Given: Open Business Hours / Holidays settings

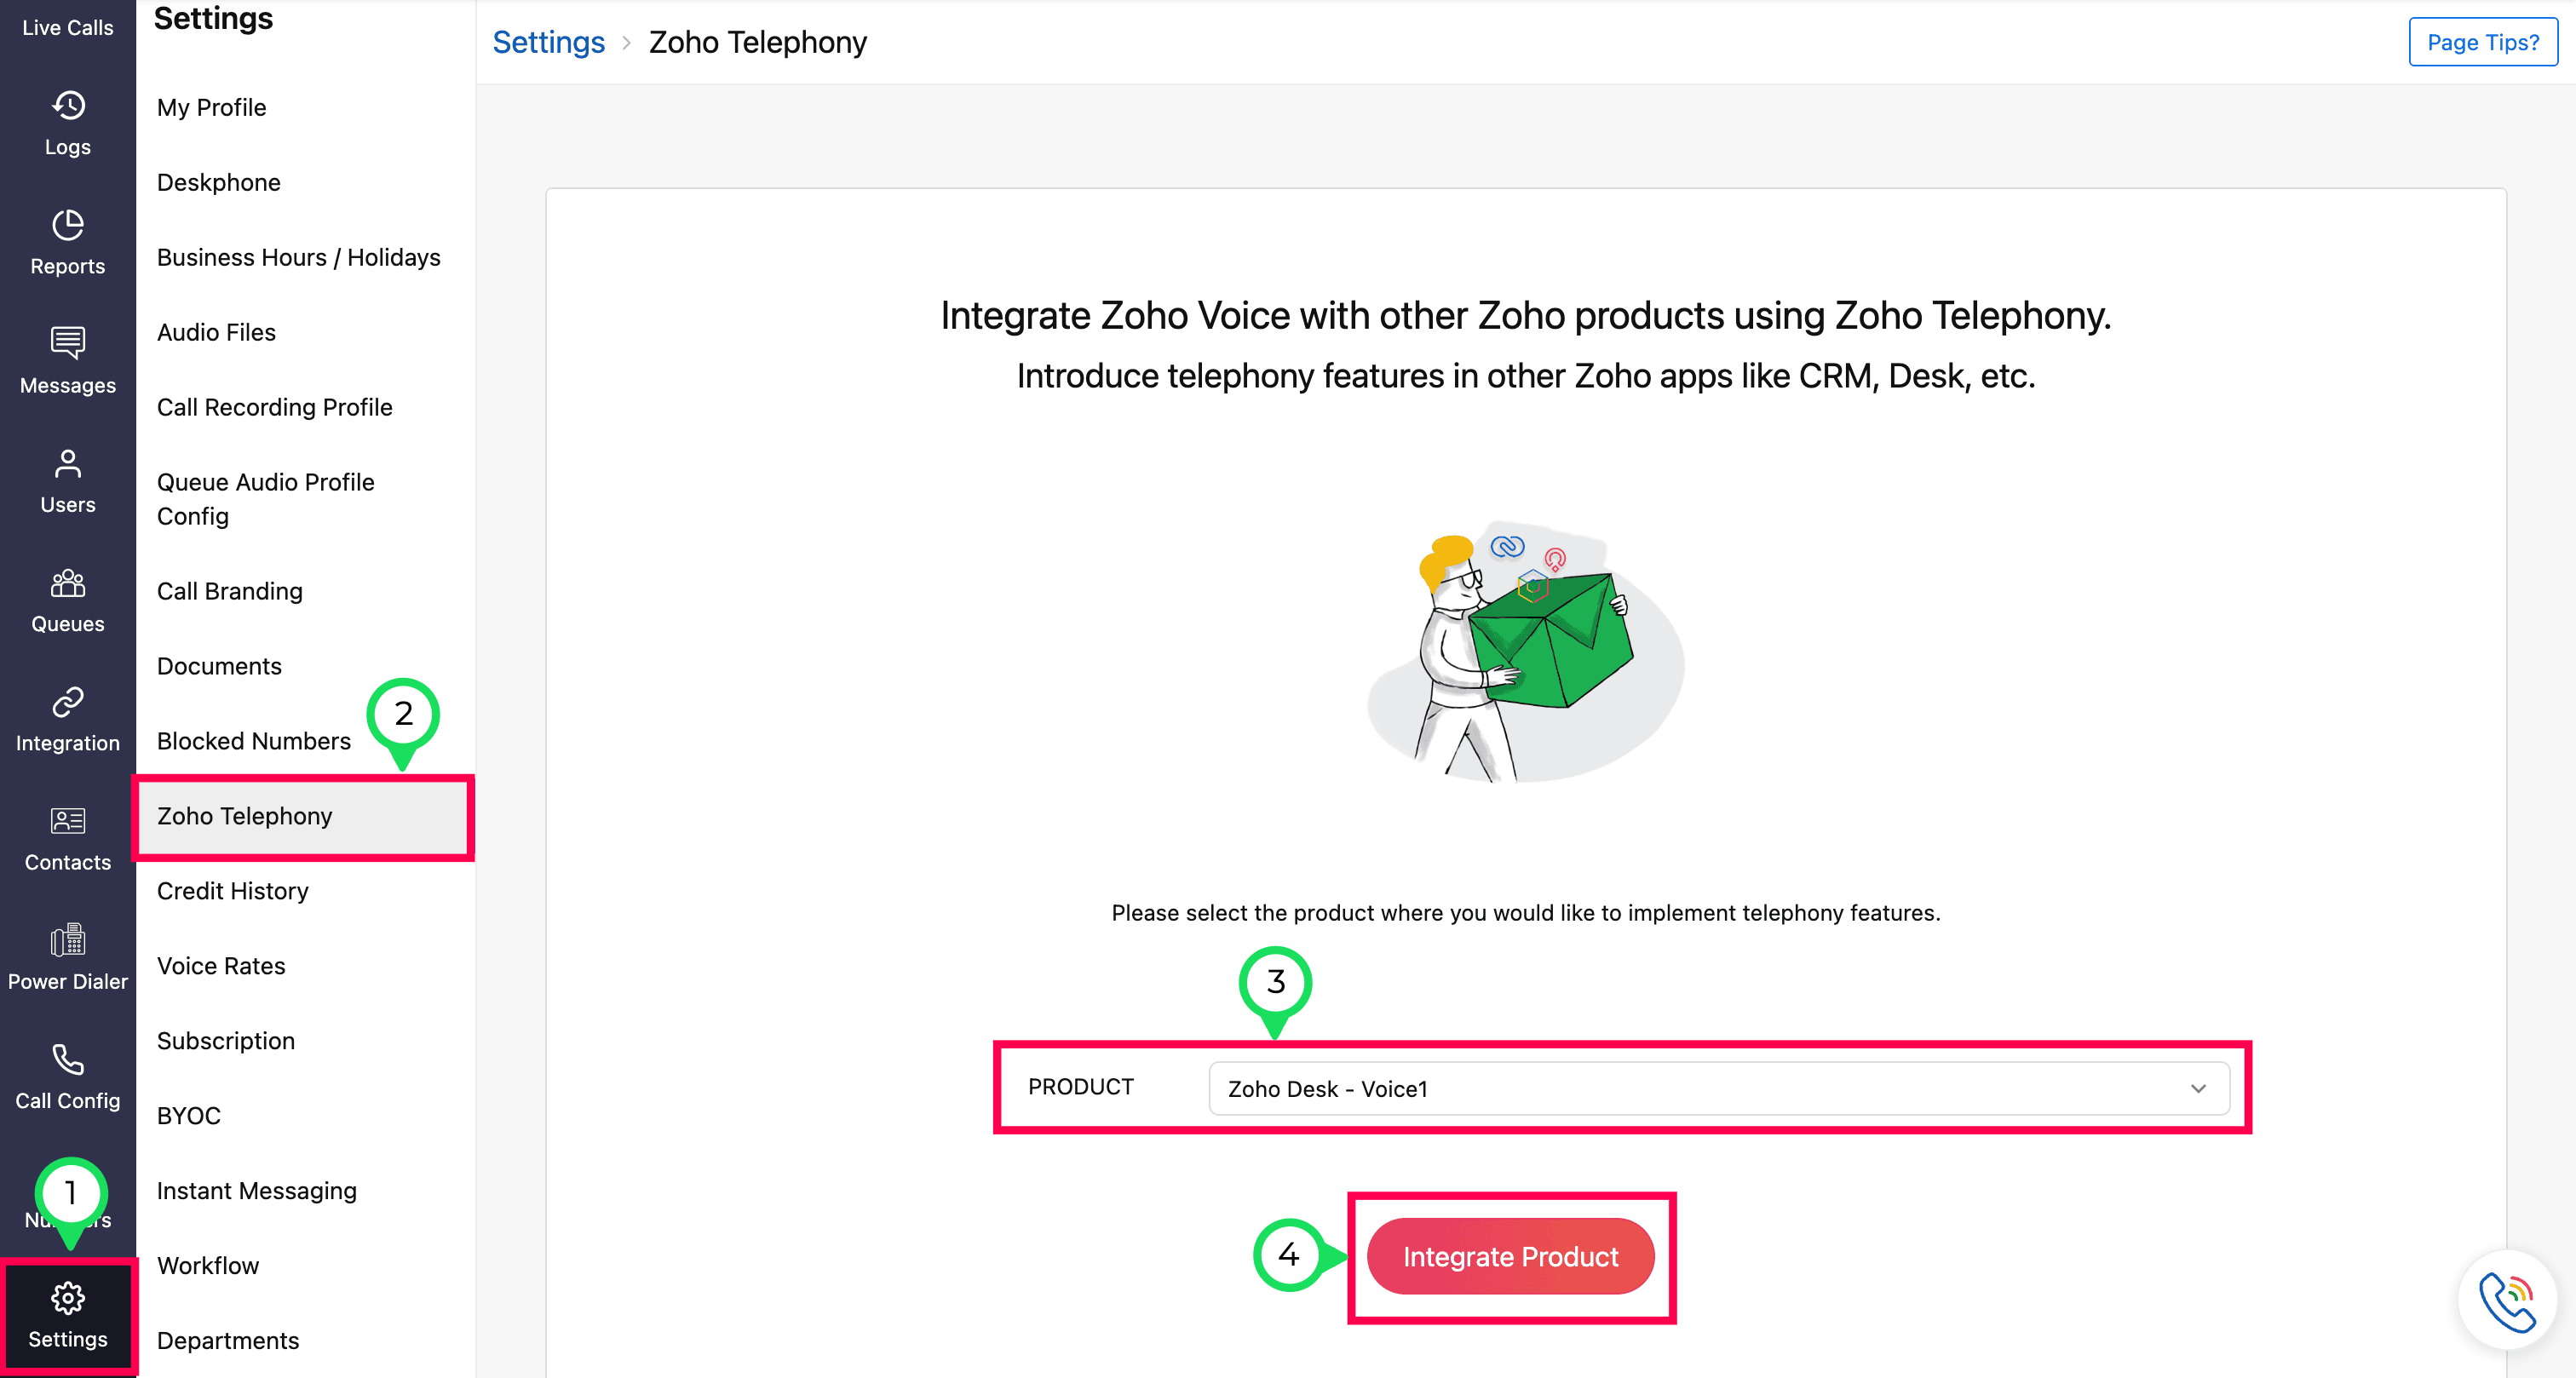Looking at the screenshot, I should point(299,257).
